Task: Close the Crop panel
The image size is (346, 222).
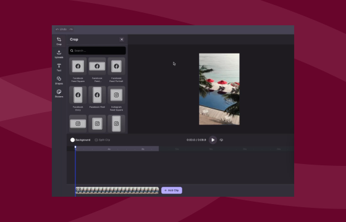Action: pyautogui.click(x=122, y=39)
